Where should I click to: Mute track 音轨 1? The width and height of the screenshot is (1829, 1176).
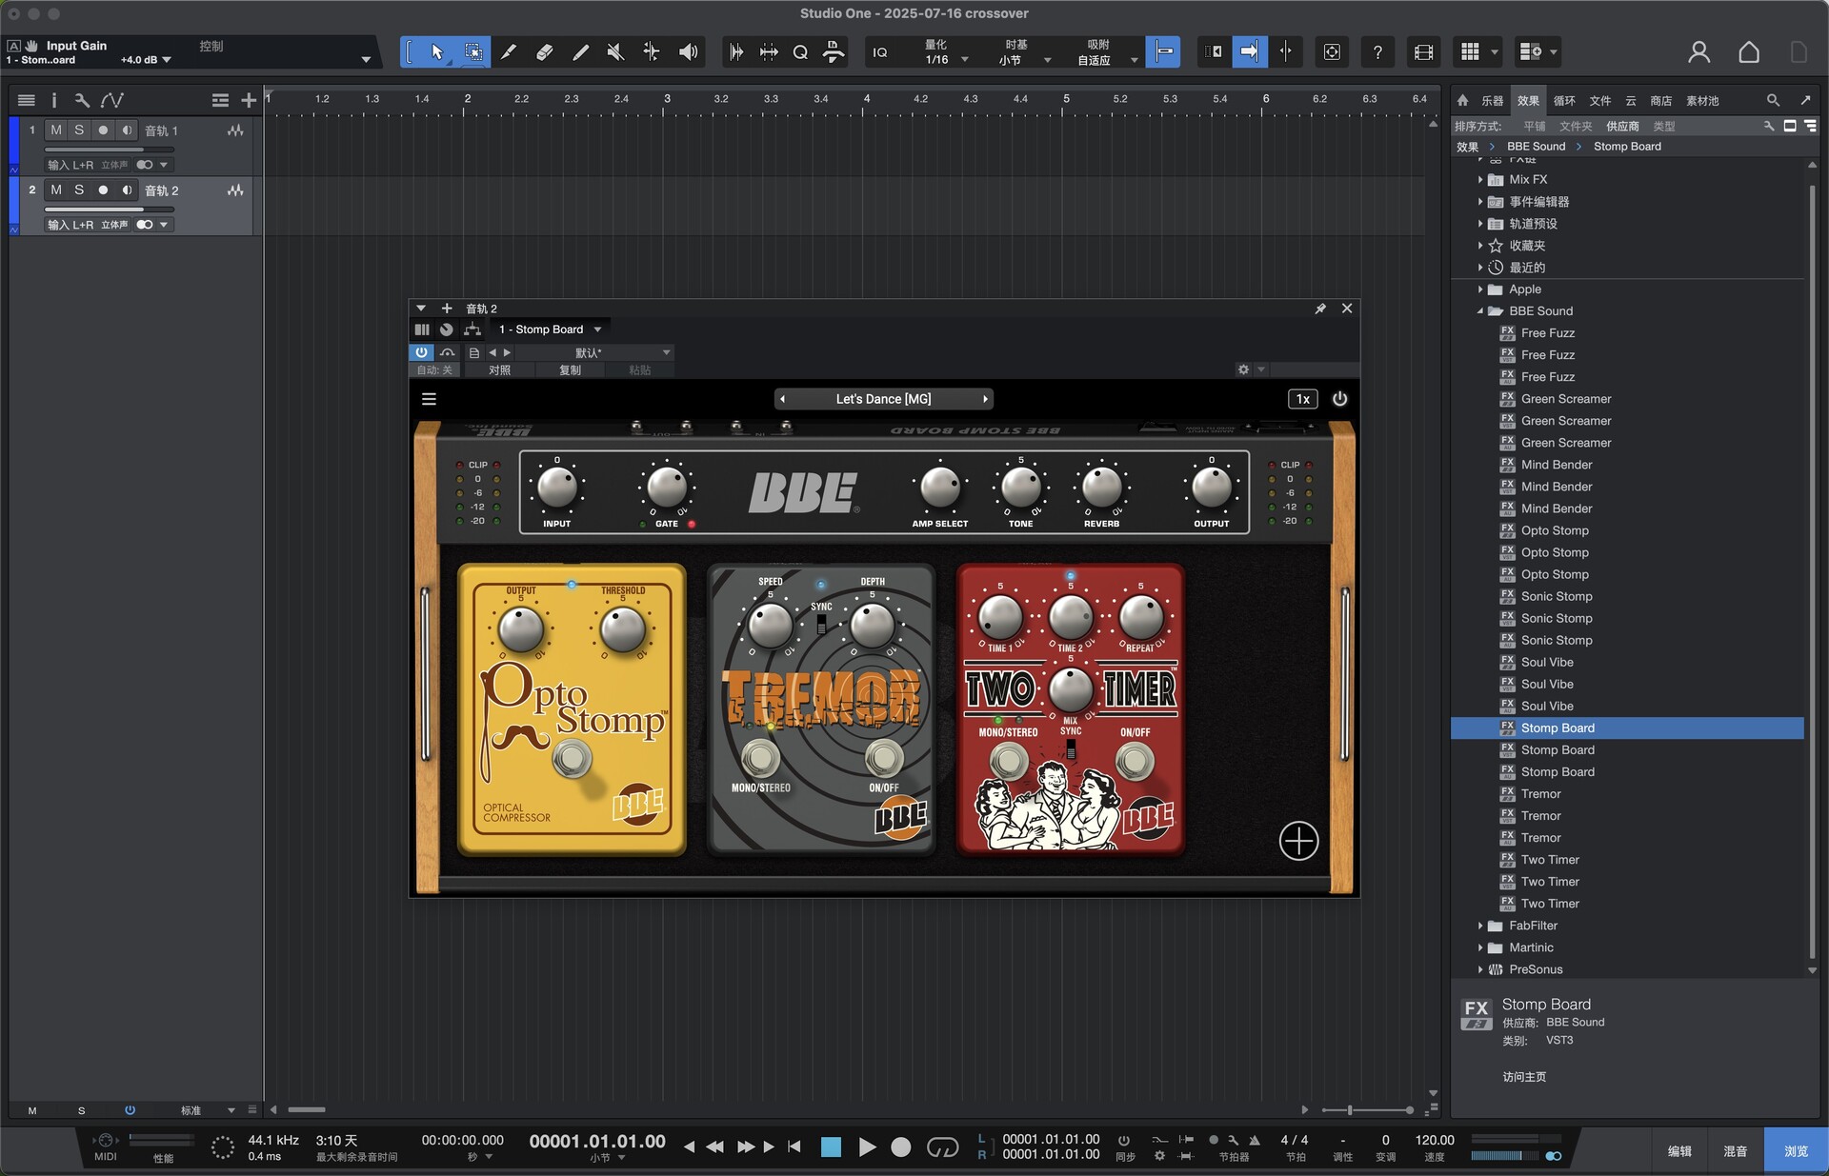56,130
